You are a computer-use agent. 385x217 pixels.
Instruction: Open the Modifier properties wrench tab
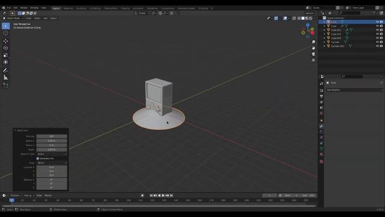click(321, 126)
